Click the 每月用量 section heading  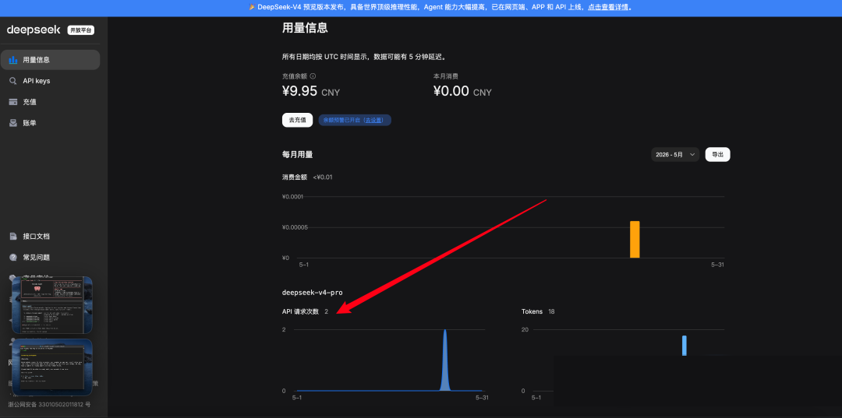(x=298, y=154)
